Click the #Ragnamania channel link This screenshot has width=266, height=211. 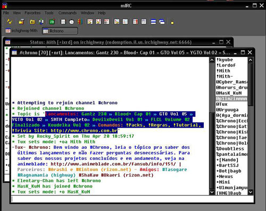pos(32,175)
